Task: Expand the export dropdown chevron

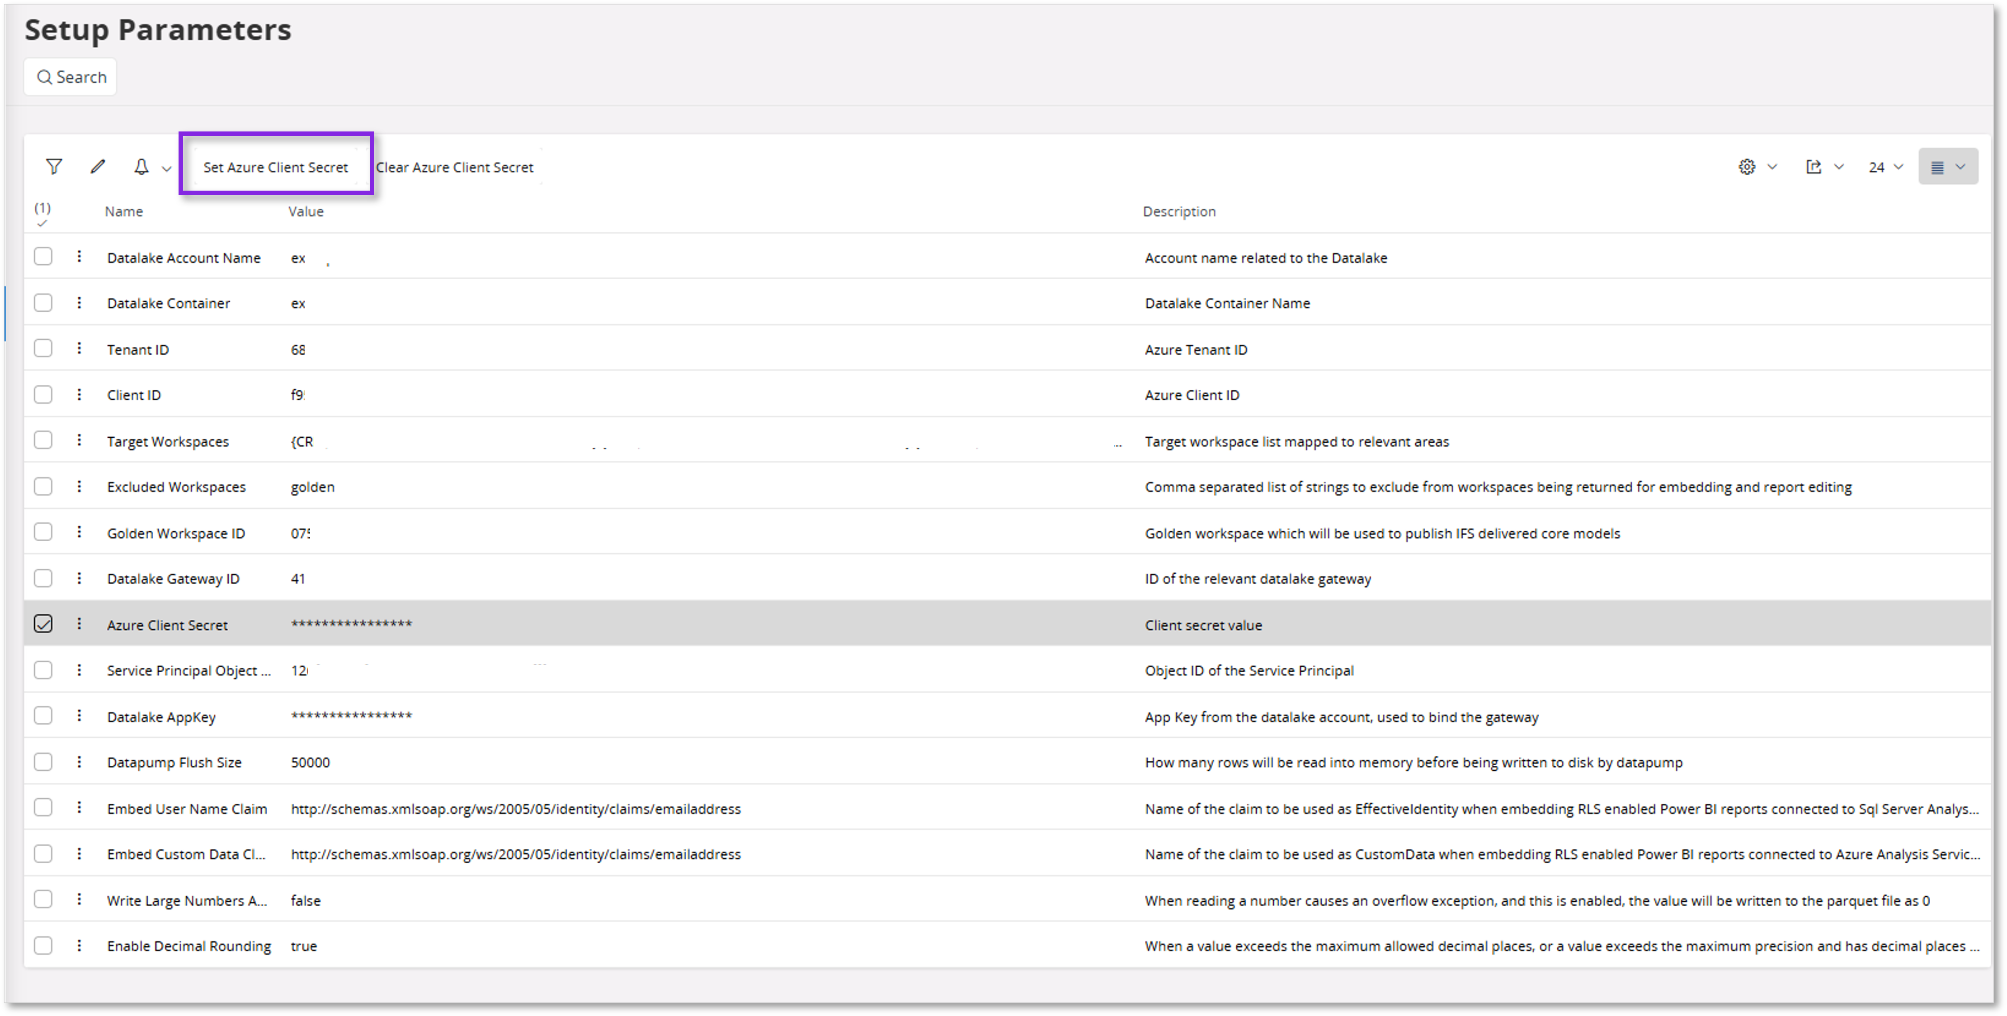Action: click(1839, 167)
